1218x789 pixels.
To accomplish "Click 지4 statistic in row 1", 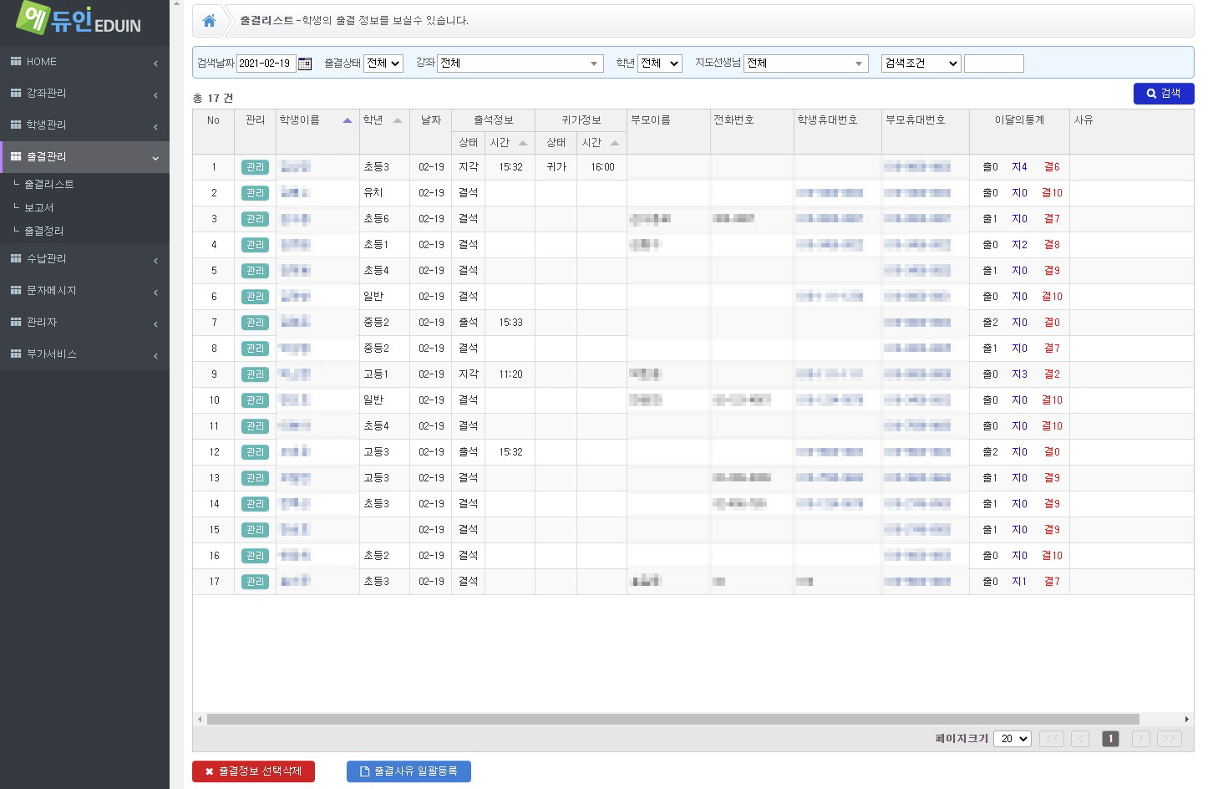I will pos(1019,167).
